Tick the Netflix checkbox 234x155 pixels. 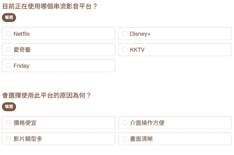(8, 34)
